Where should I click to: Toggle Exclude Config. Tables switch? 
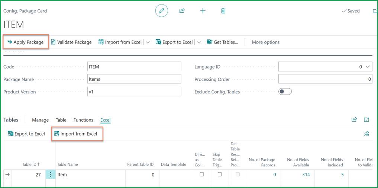point(285,92)
